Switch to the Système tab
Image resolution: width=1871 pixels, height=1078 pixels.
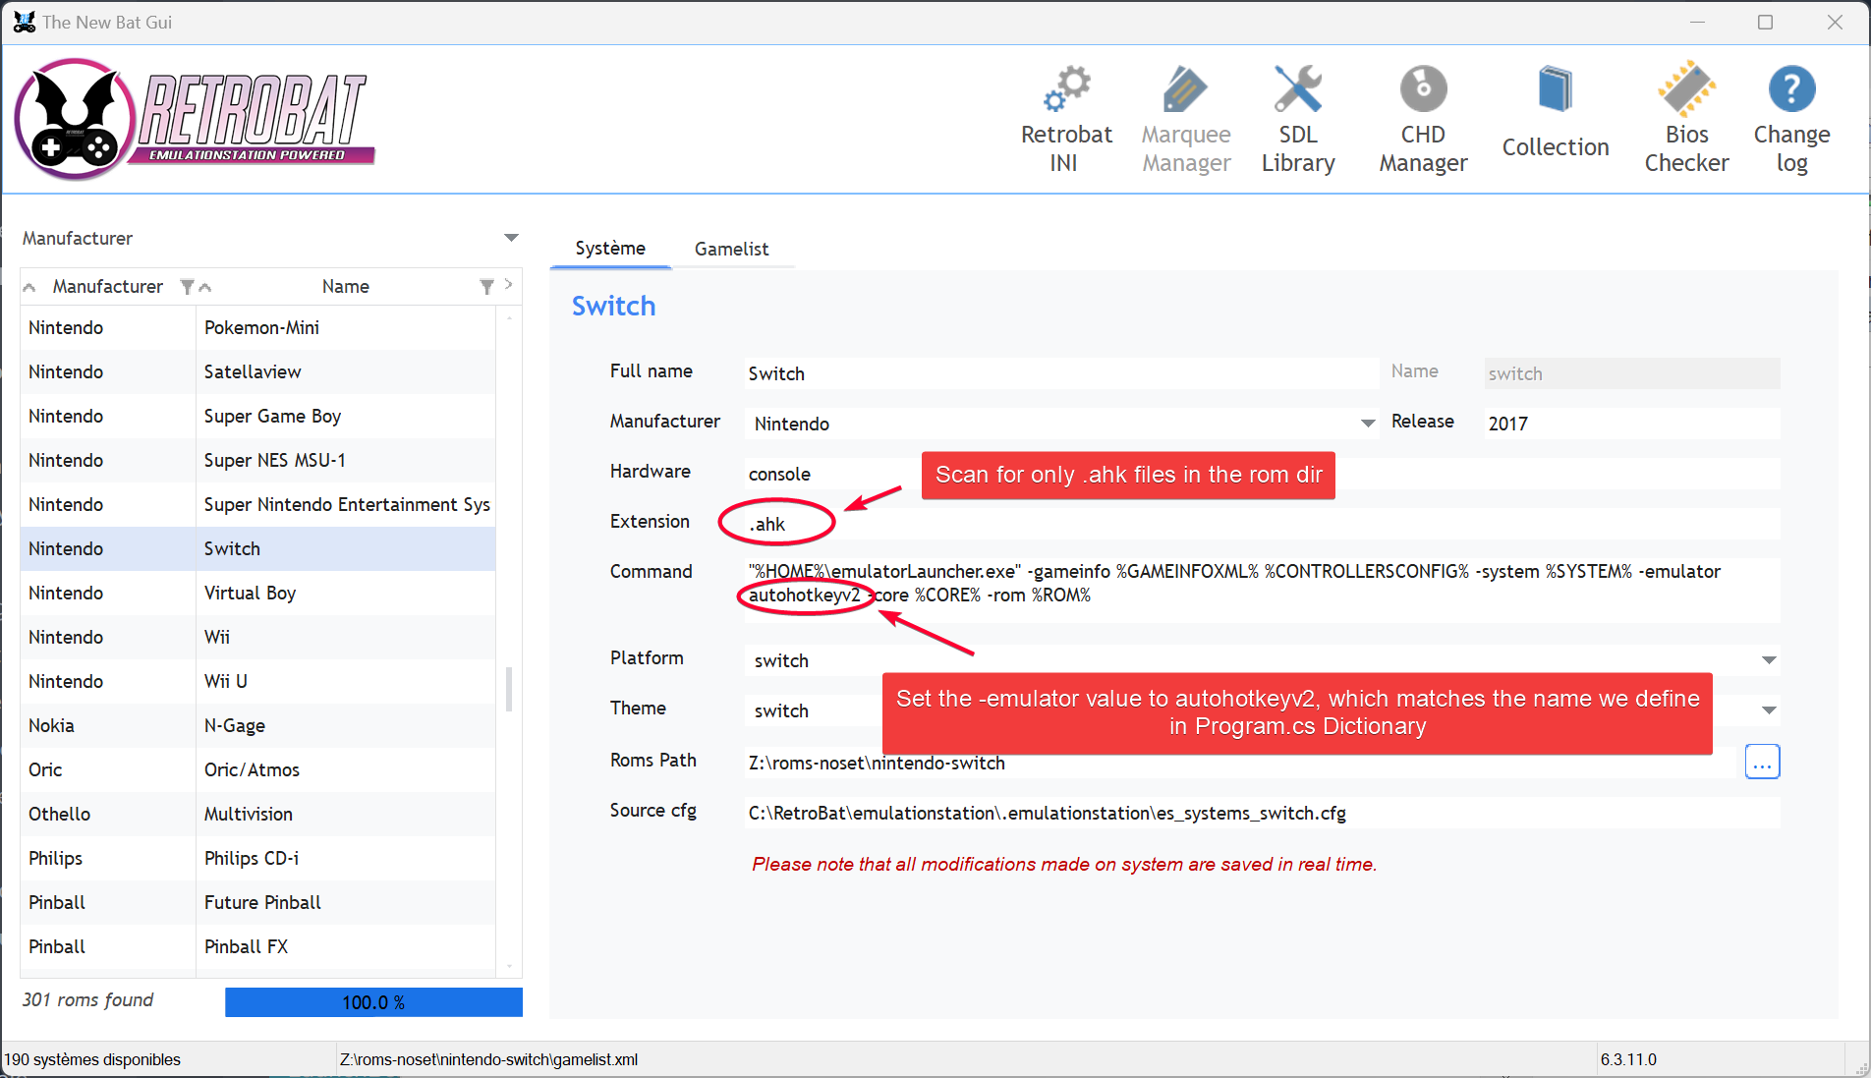(610, 249)
